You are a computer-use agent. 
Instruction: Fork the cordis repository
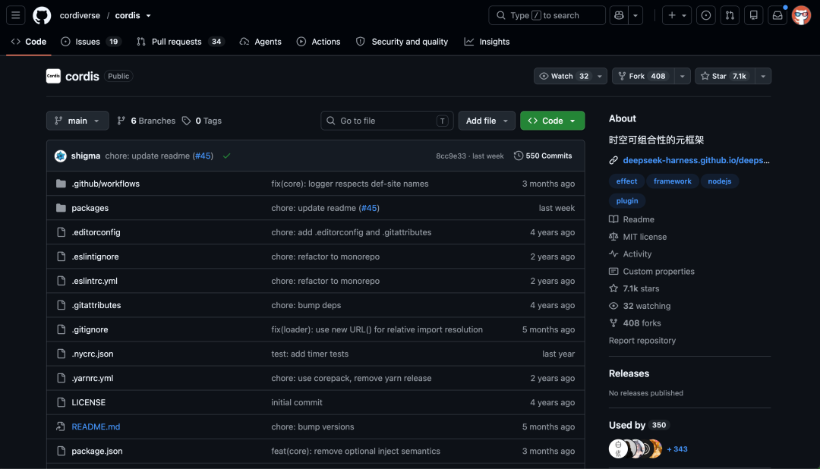(x=643, y=76)
